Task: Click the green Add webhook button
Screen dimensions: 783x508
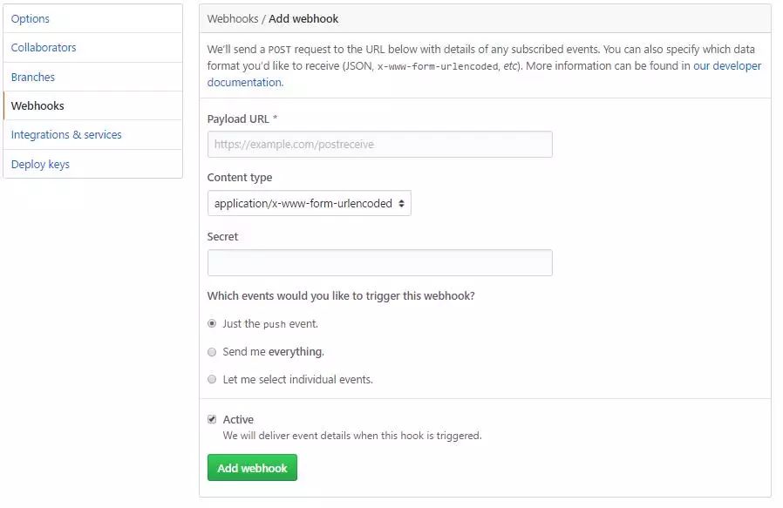Action: tap(252, 468)
